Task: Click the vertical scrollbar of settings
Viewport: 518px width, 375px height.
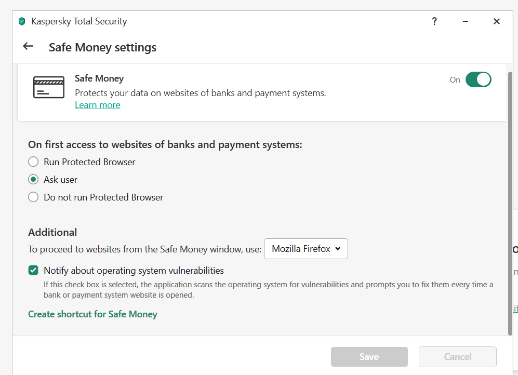Action: pos(510,203)
